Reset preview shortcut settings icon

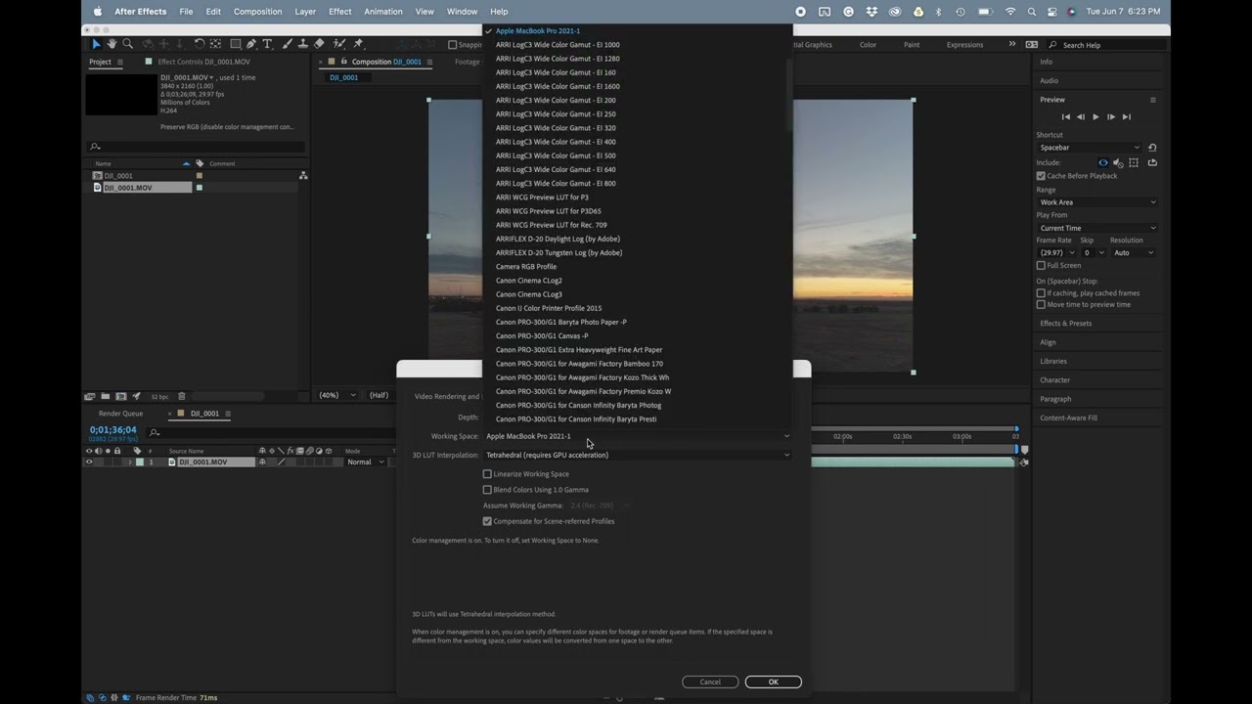[x=1152, y=148]
